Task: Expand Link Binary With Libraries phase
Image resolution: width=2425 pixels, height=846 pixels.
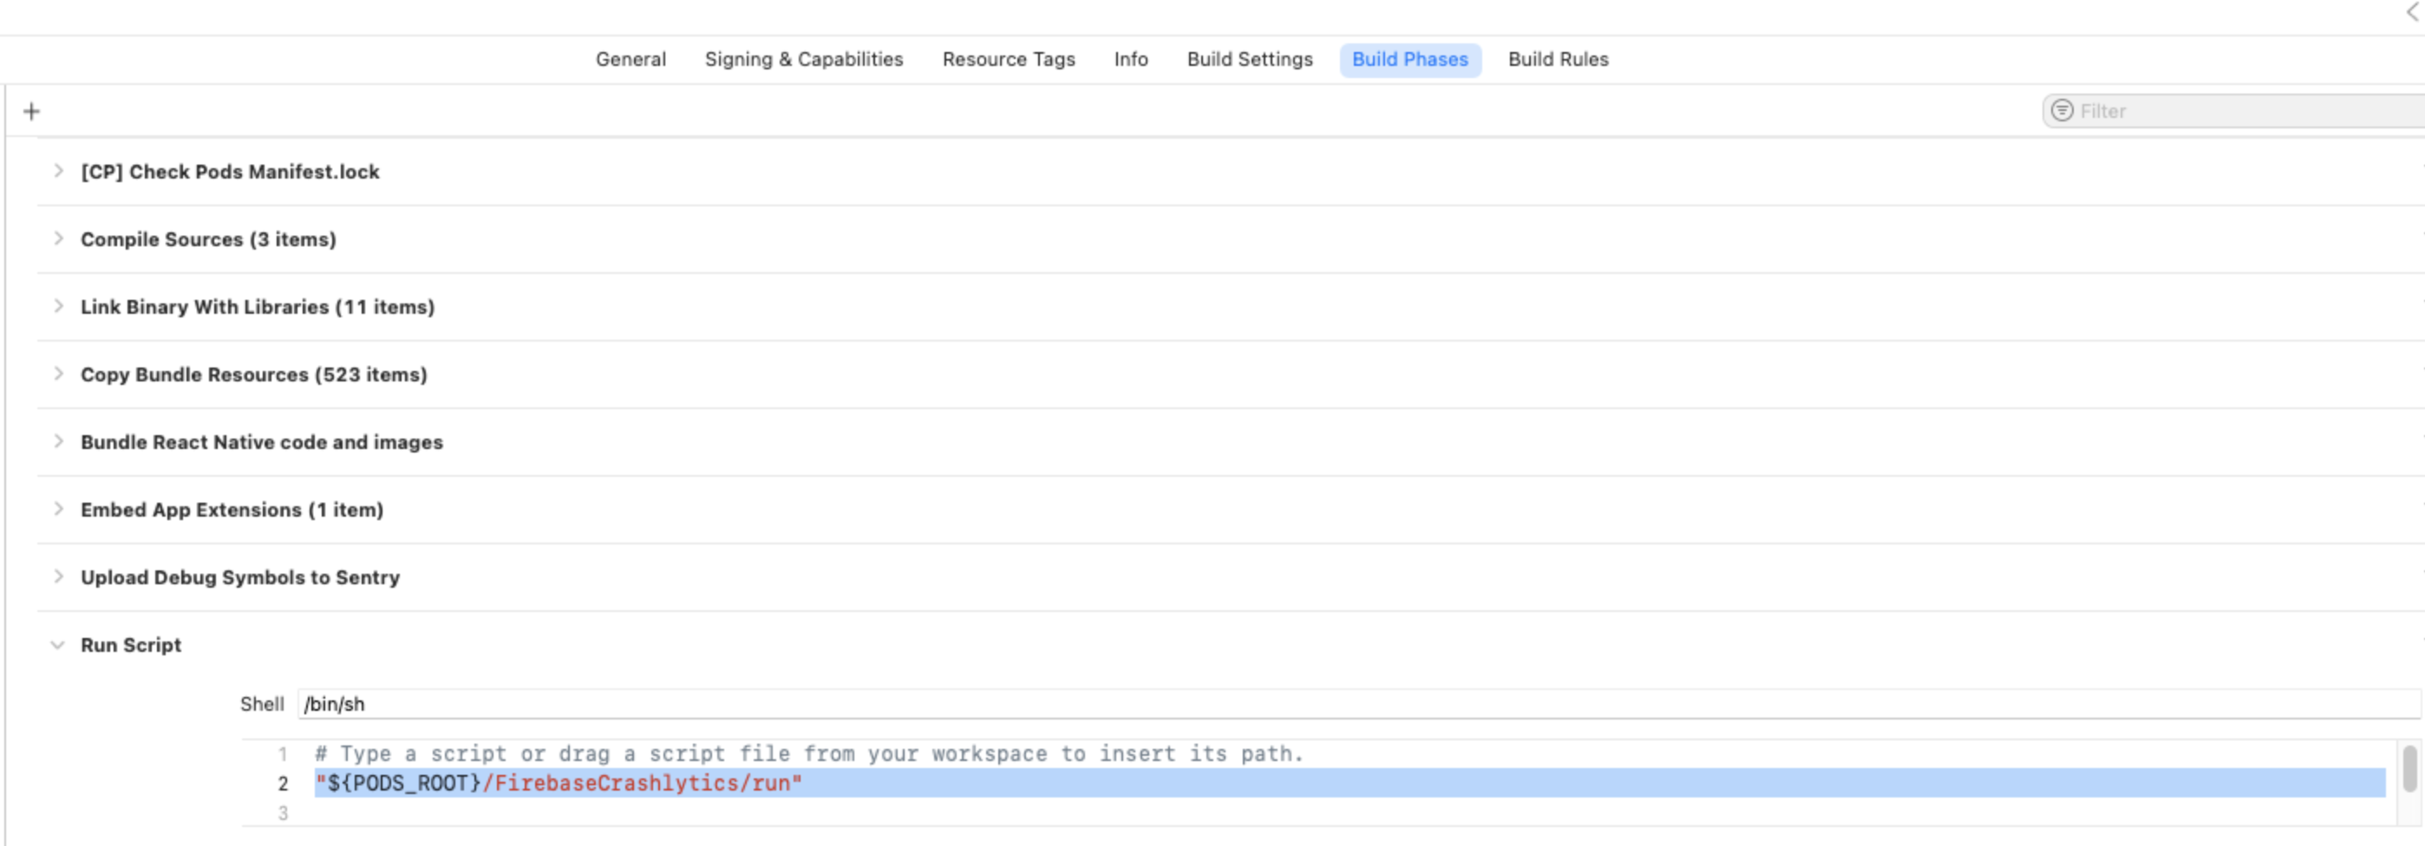Action: point(58,307)
